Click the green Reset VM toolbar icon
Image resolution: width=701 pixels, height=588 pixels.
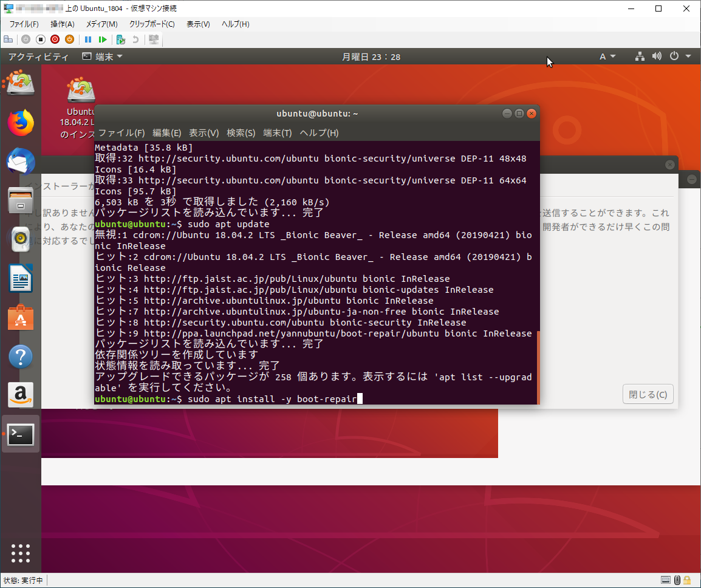pyautogui.click(x=103, y=39)
